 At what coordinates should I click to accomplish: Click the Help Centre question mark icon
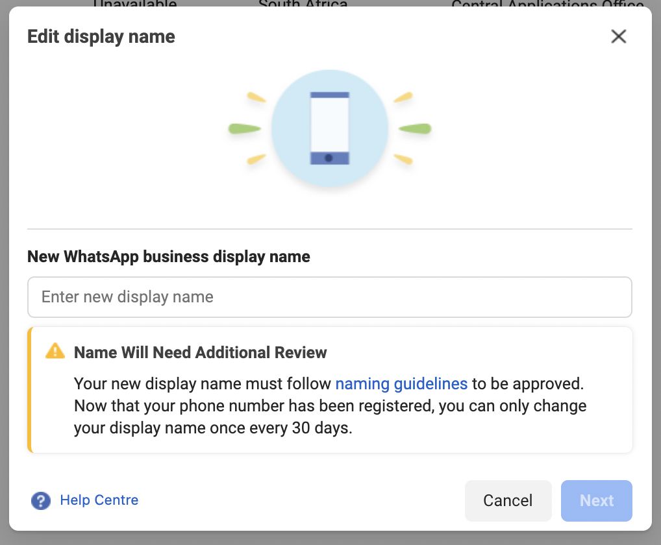tap(41, 501)
